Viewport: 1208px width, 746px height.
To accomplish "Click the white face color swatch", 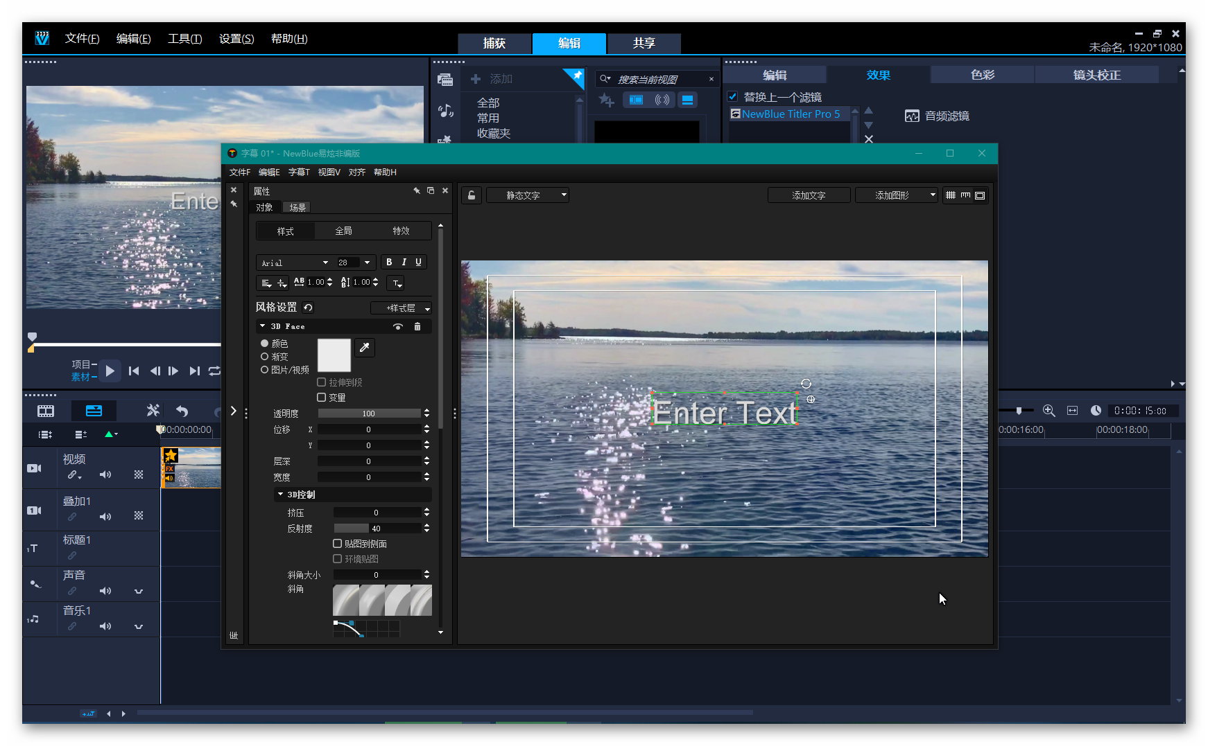I will tap(334, 355).
